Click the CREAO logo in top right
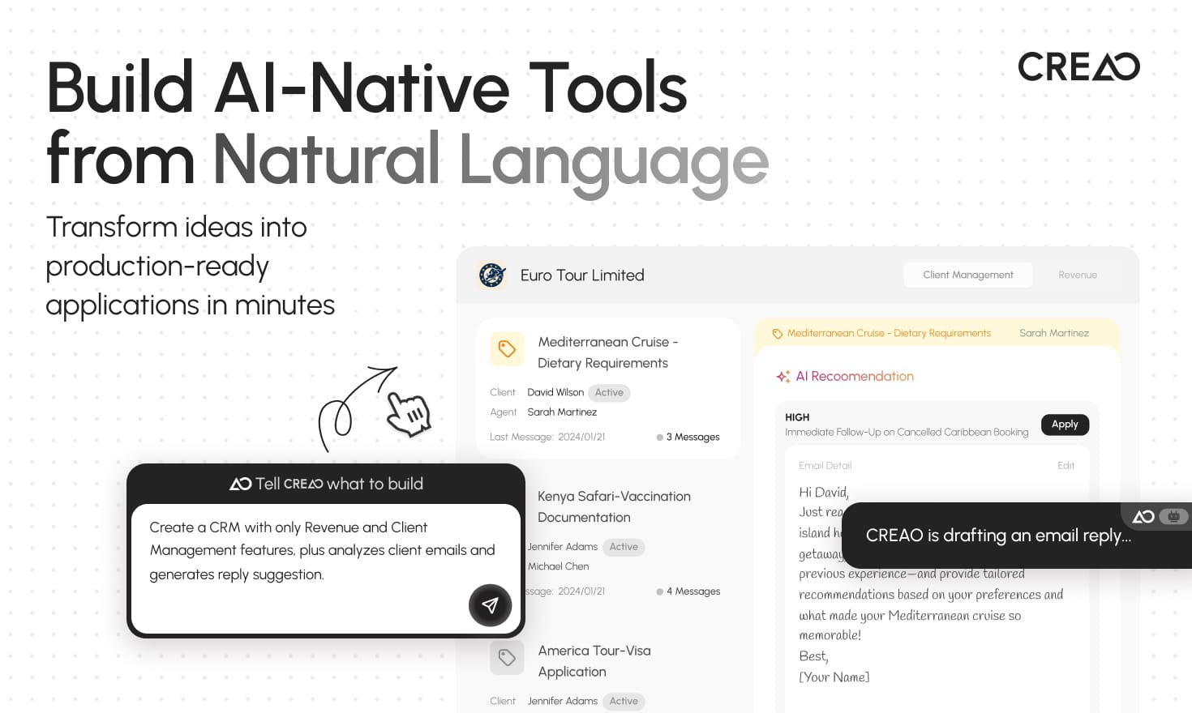 click(1078, 67)
